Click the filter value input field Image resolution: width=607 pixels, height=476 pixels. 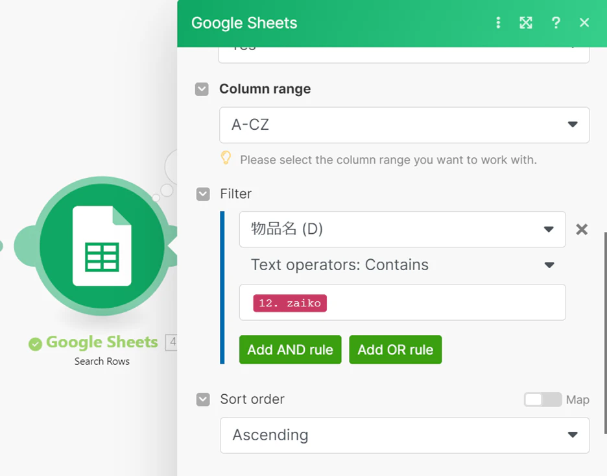(x=402, y=303)
